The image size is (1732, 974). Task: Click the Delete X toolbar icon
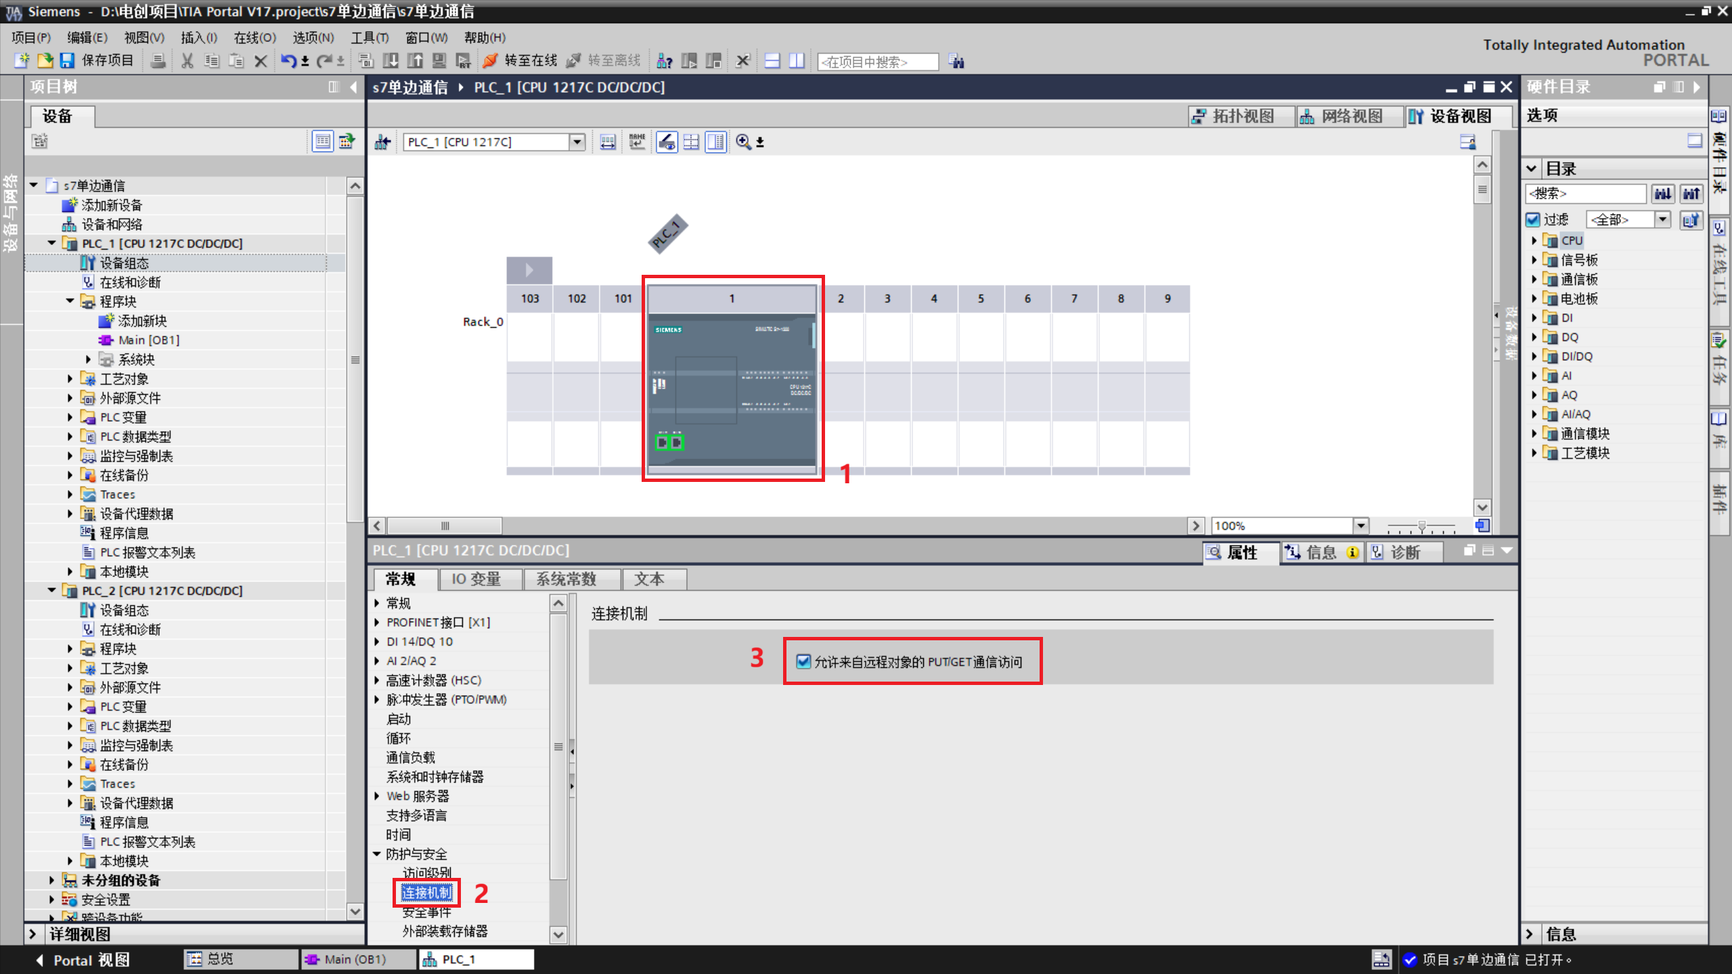(x=261, y=61)
